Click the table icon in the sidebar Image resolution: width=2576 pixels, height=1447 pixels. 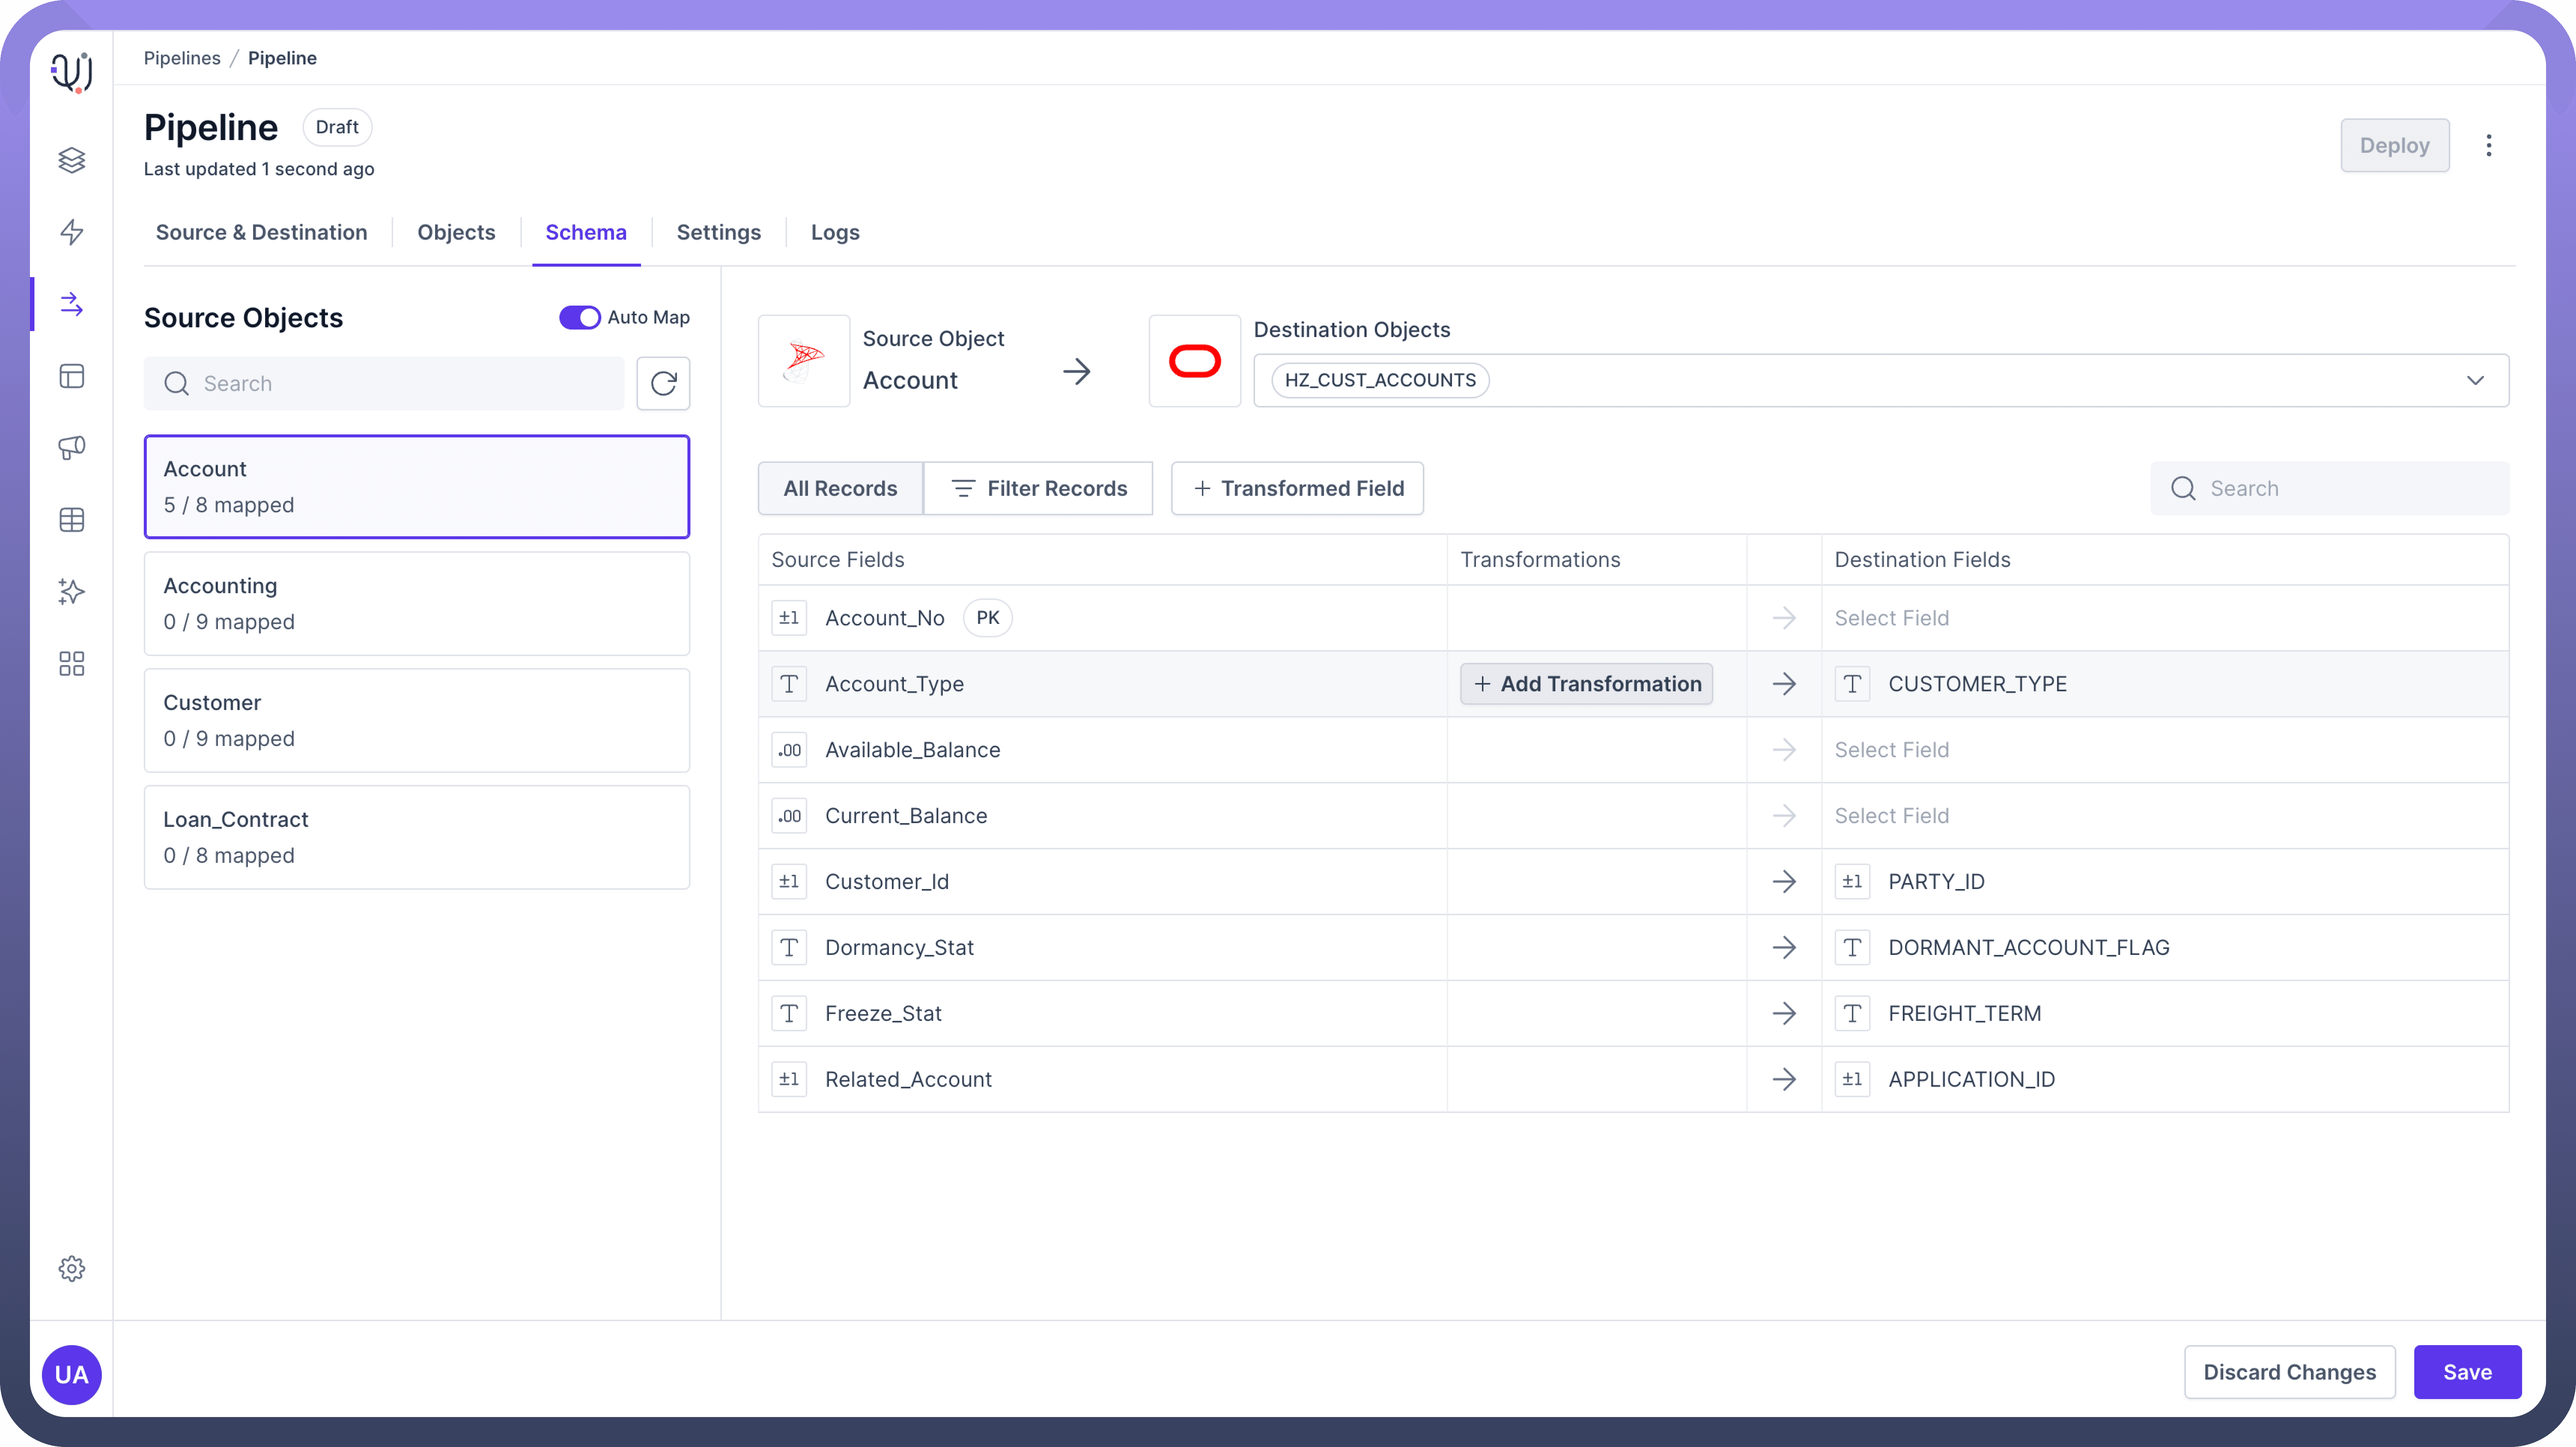71,520
